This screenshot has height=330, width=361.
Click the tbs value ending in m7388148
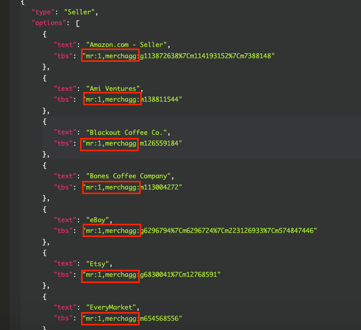point(178,56)
